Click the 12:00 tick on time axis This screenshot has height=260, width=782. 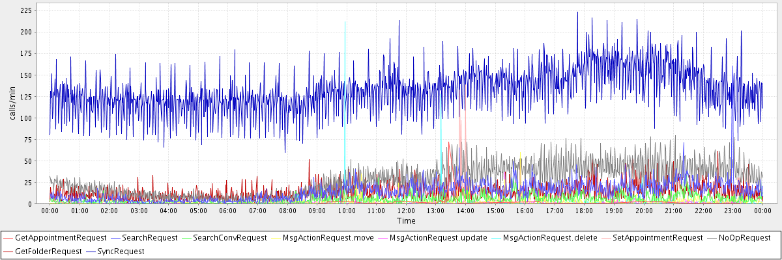(x=406, y=211)
